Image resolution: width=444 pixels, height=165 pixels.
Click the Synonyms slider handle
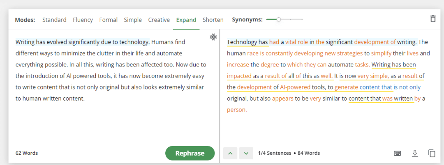pos(279,19)
